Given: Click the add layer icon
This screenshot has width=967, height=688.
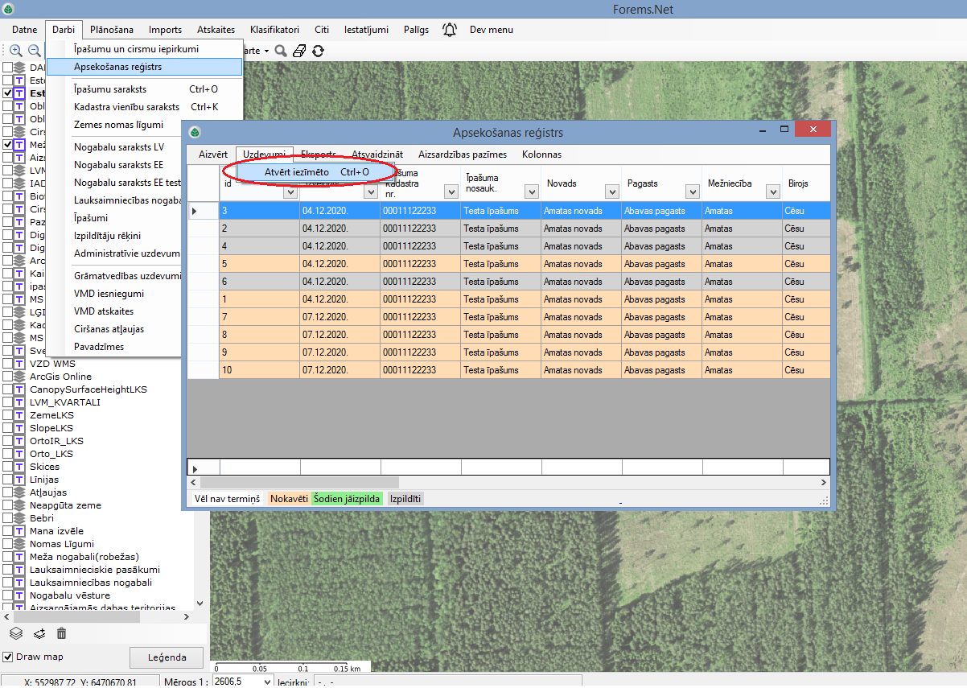Looking at the screenshot, I should point(39,633).
